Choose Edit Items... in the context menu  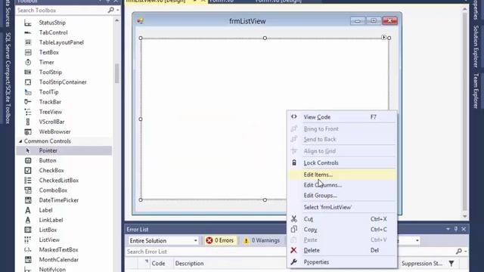pyautogui.click(x=343, y=175)
